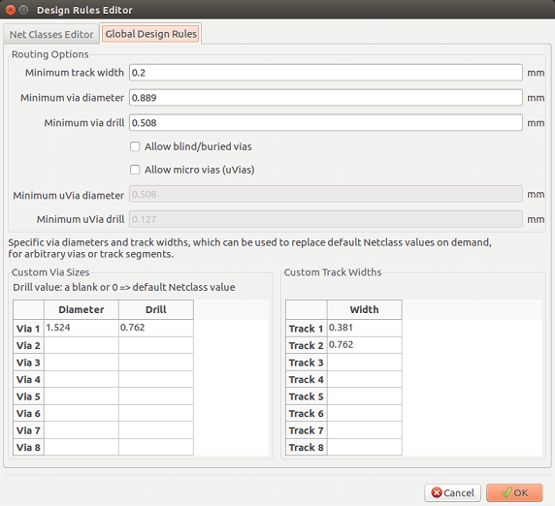Click the Diameter column header
The image size is (555, 506).
point(82,310)
